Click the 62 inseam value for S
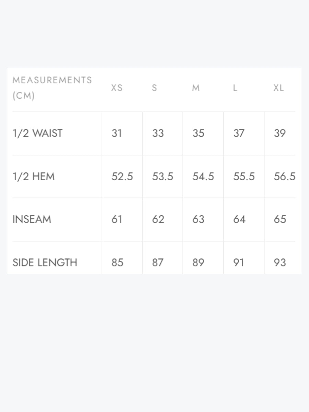The image size is (309, 412). [x=158, y=219]
